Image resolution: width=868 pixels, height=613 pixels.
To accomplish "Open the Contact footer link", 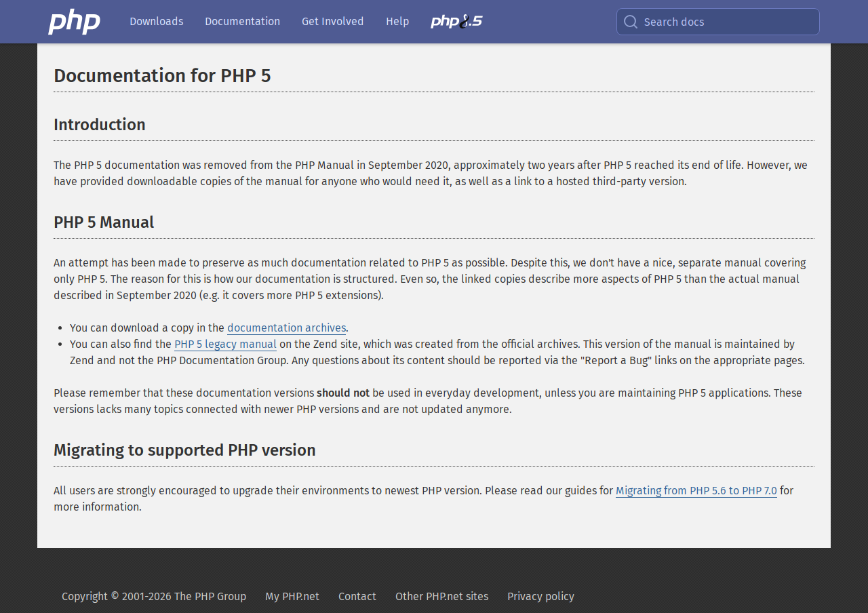I will 357,597.
